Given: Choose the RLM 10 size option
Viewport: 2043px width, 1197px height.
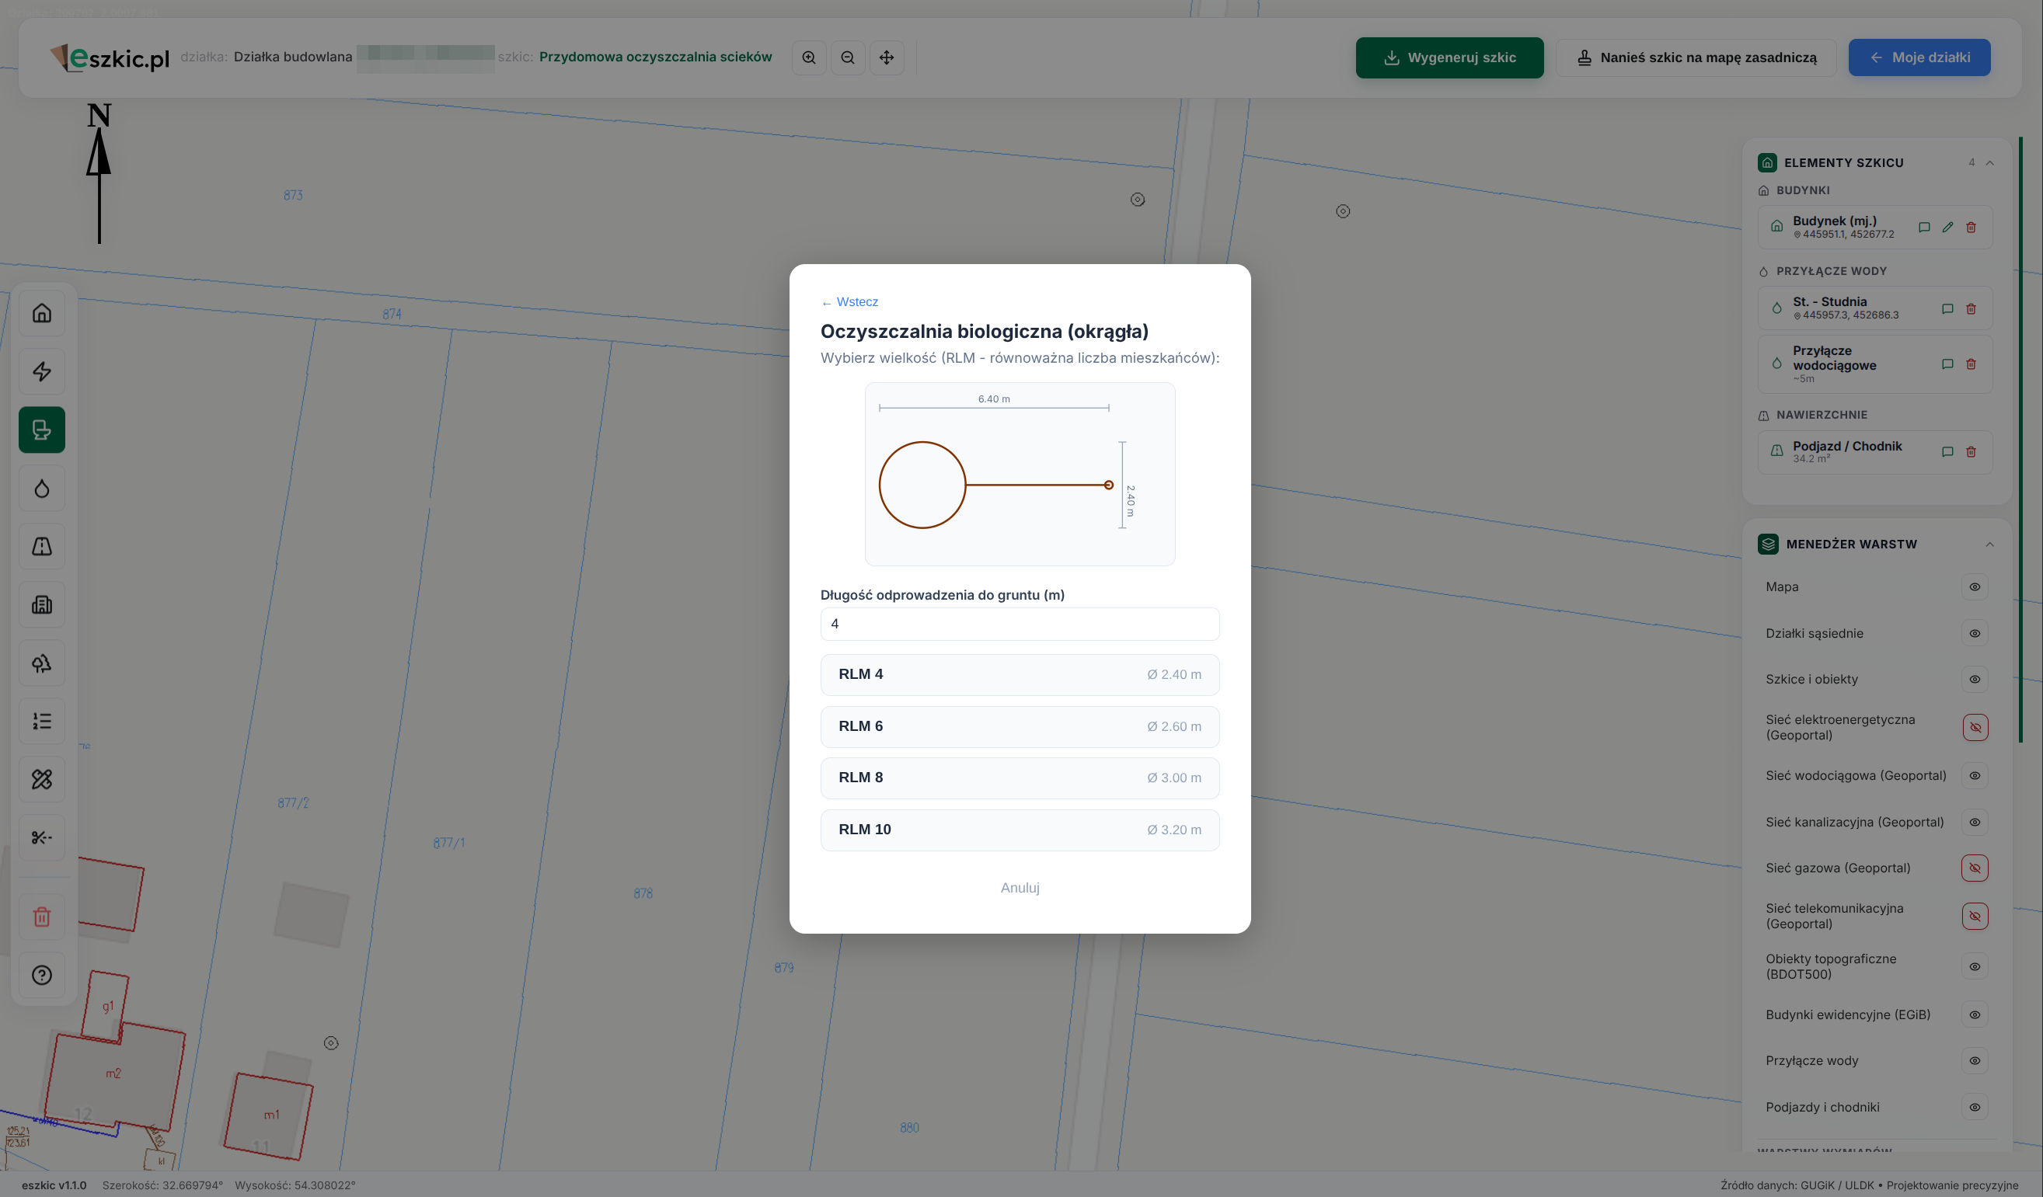Looking at the screenshot, I should pos(1020,830).
